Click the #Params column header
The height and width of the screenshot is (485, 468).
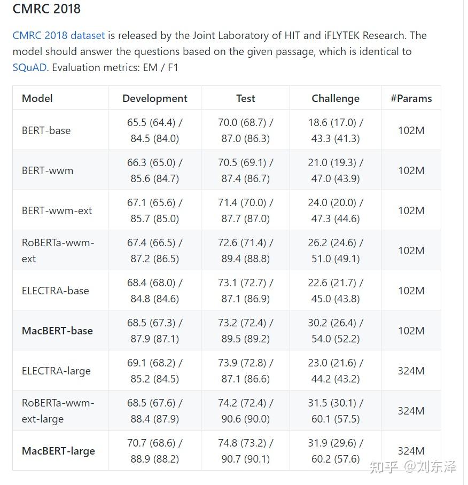pos(411,98)
